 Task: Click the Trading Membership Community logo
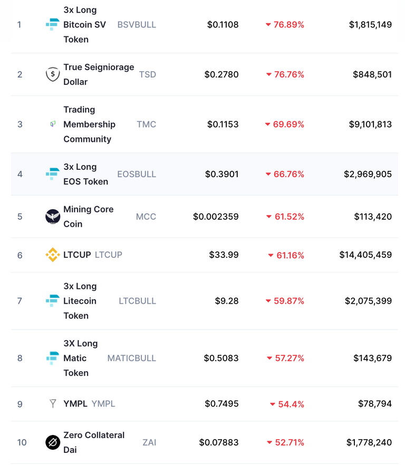[x=53, y=124]
